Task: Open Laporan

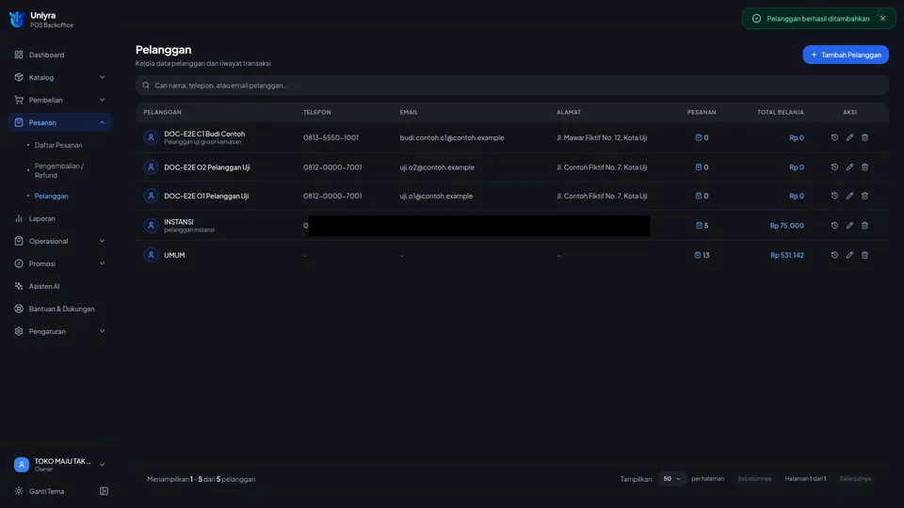Action: tap(60, 218)
